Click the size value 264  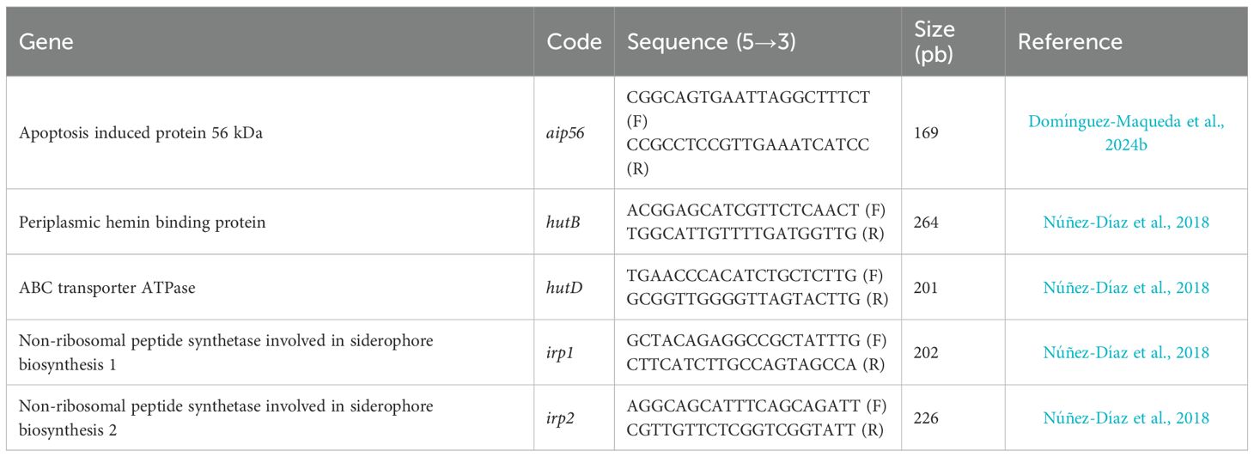click(x=928, y=222)
